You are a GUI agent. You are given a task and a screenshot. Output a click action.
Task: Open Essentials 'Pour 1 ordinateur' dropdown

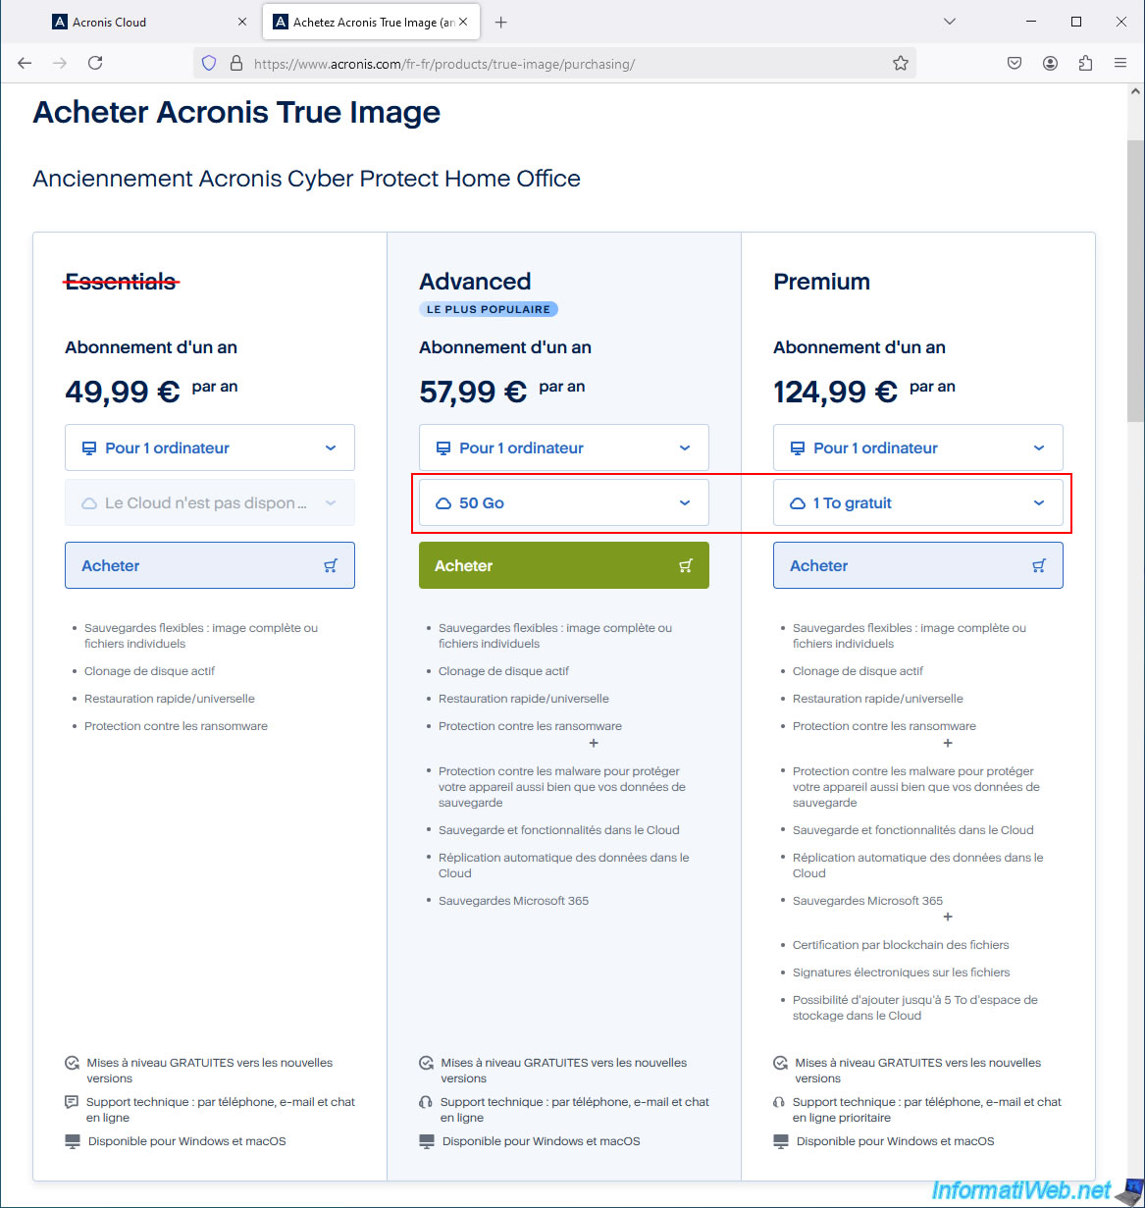click(209, 447)
